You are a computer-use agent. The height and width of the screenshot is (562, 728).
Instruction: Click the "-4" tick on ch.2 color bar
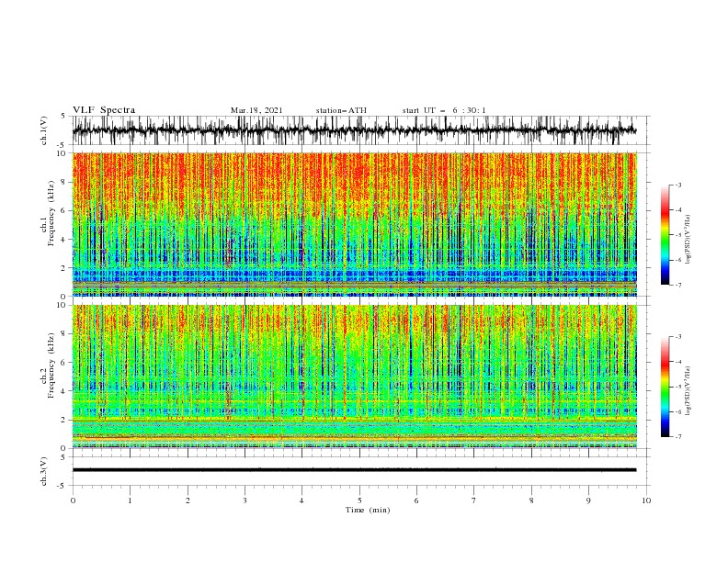(x=678, y=362)
